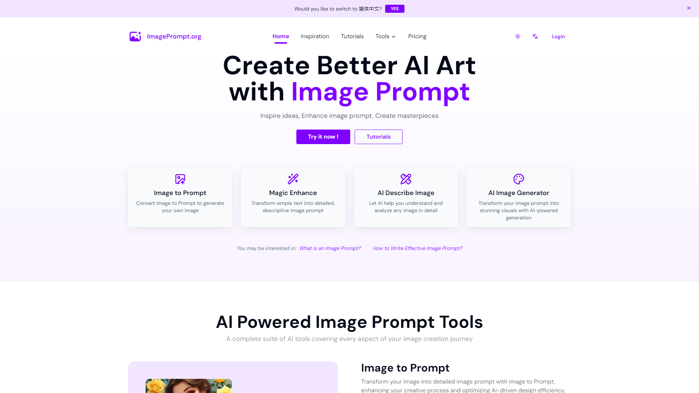Click What is an Image Prompt link
Viewport: 699px width, 393px height.
click(329, 248)
